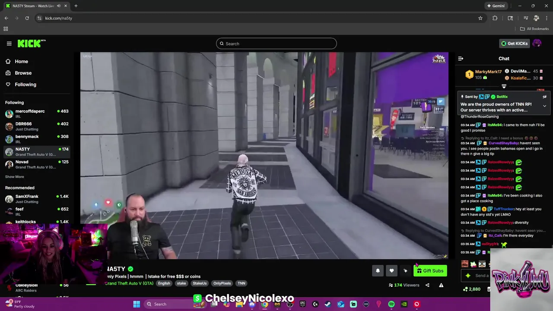Click the Get KICKs button
Viewport: 553px width, 311px height.
coord(514,43)
